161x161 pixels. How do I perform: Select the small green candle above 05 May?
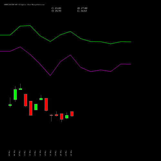pos(10,105)
